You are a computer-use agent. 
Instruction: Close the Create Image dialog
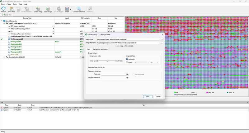coord(162,34)
